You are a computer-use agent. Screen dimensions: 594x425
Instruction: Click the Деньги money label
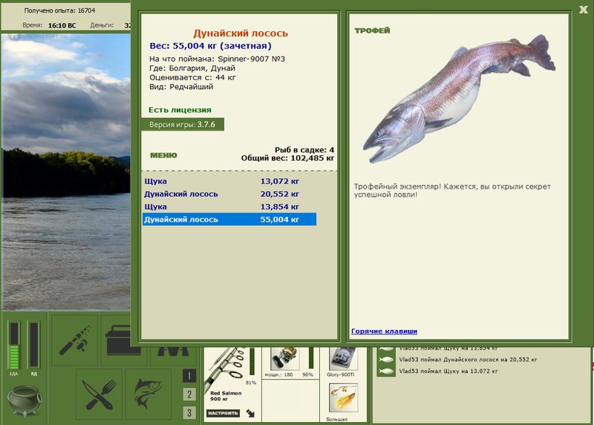coord(102,25)
